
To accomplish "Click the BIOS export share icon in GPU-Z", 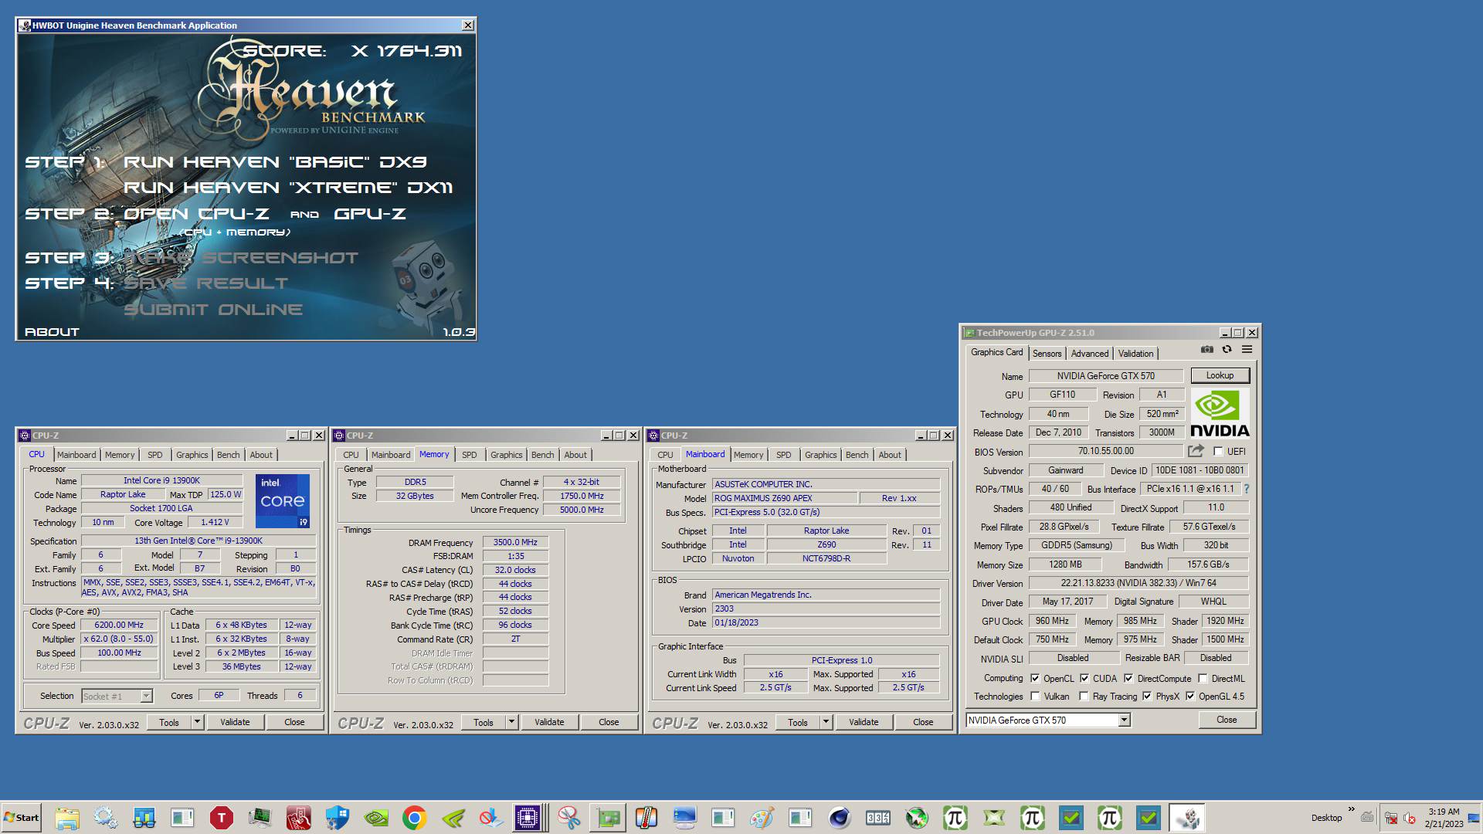I will [1196, 451].
